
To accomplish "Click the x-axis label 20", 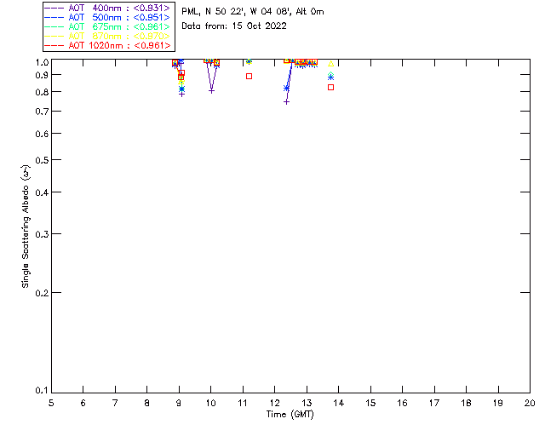I will point(530,403).
